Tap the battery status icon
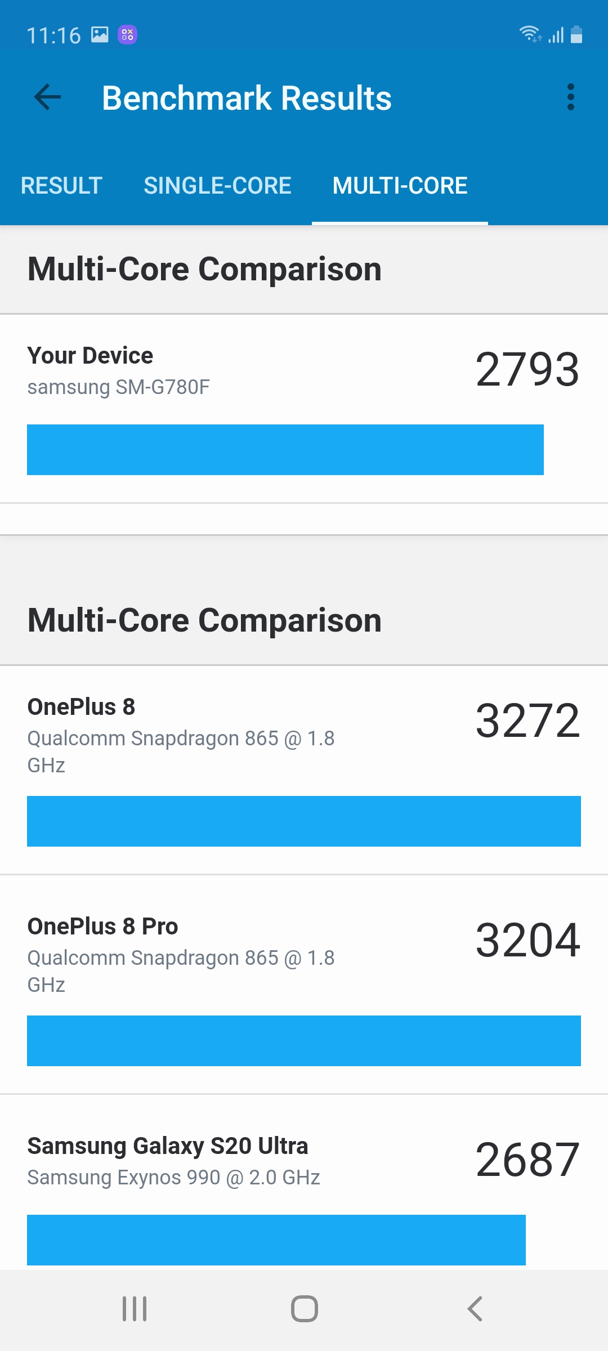 [576, 34]
